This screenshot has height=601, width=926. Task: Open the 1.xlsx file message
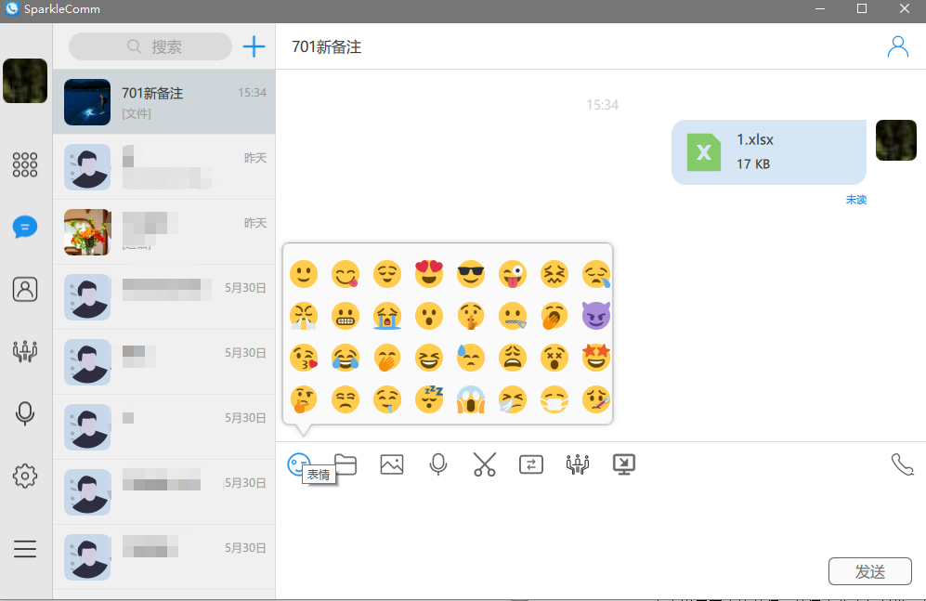[x=768, y=151]
